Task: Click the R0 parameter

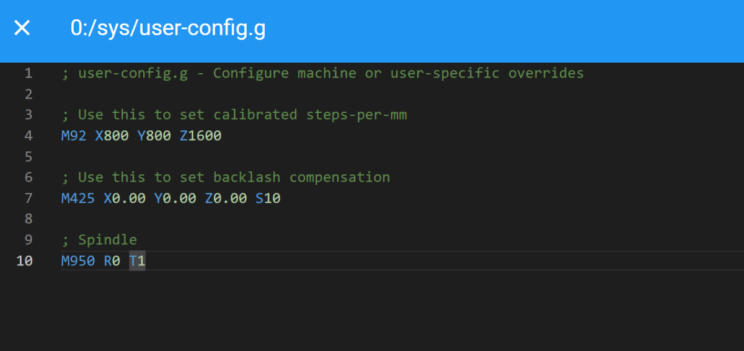Action: coord(112,261)
